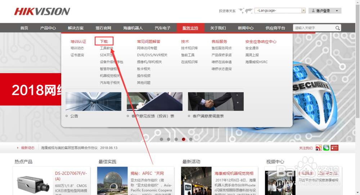
Task: Open 萤石官网 navigation item
Action: [x=103, y=28]
